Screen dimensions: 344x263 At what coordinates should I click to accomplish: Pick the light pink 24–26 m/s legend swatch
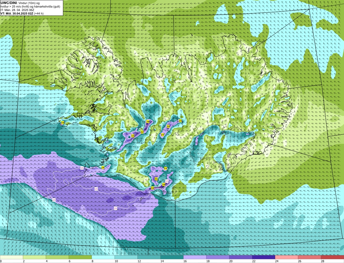pyautogui.click(x=287, y=257)
